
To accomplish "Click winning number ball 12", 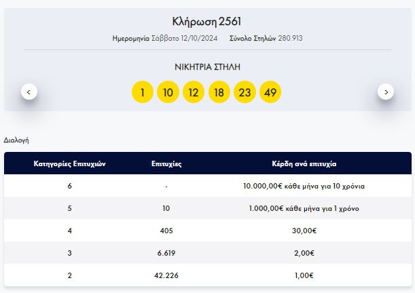I will coord(194,92).
